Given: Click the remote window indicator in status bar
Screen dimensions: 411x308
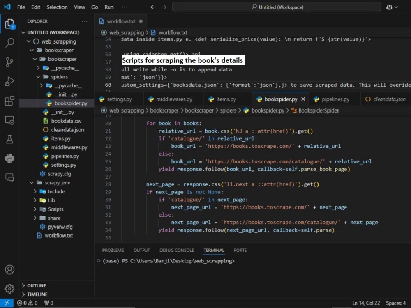Looking at the screenshot, I should [7, 303].
